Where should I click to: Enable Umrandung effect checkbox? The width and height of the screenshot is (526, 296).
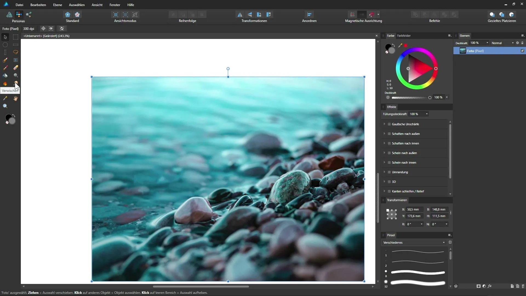tap(389, 172)
